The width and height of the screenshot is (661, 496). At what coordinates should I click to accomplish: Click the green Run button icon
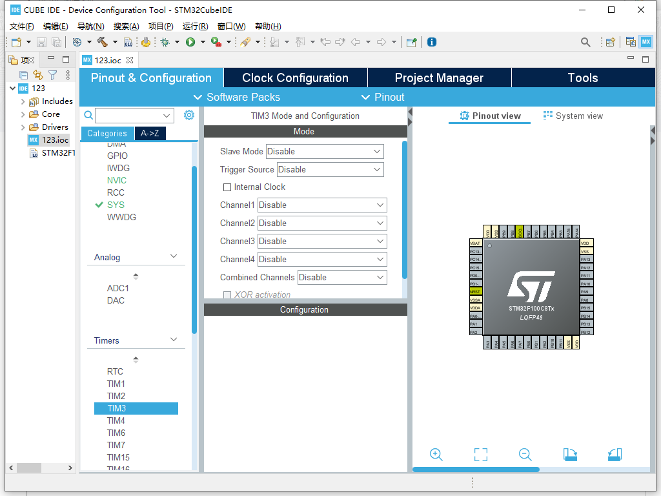(190, 42)
